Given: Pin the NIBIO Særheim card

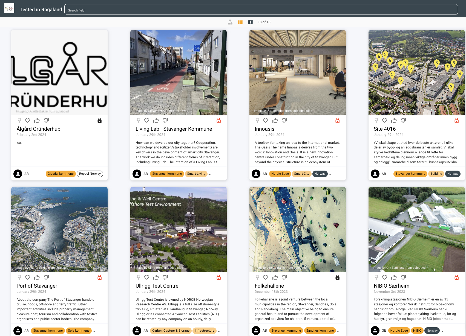Looking at the screenshot, I should pos(377,277).
